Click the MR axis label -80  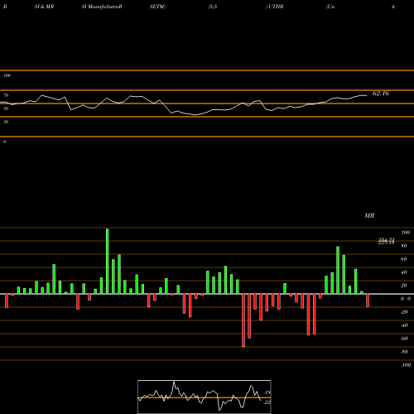tap(404, 352)
